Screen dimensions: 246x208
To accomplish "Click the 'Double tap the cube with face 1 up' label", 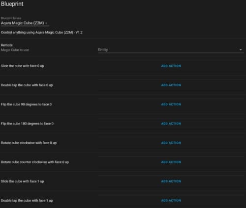I will [x=27, y=201].
